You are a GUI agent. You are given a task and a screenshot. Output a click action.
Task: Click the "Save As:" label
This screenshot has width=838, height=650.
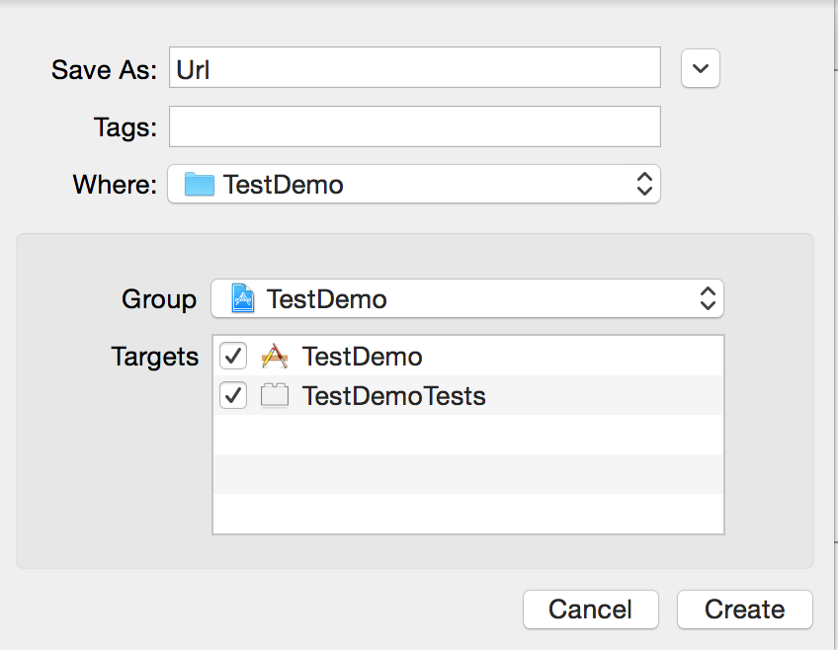104,69
